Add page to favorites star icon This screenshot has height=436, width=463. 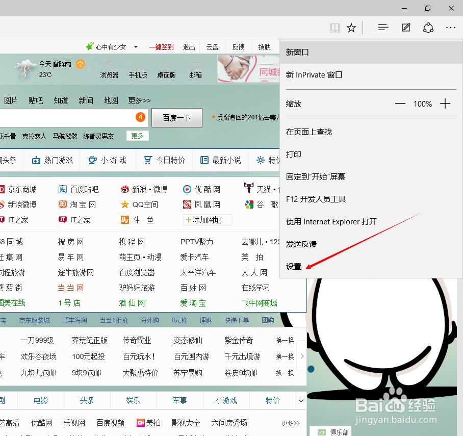coord(351,28)
